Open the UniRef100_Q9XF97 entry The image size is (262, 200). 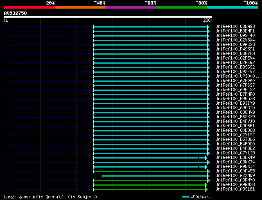click(235, 72)
